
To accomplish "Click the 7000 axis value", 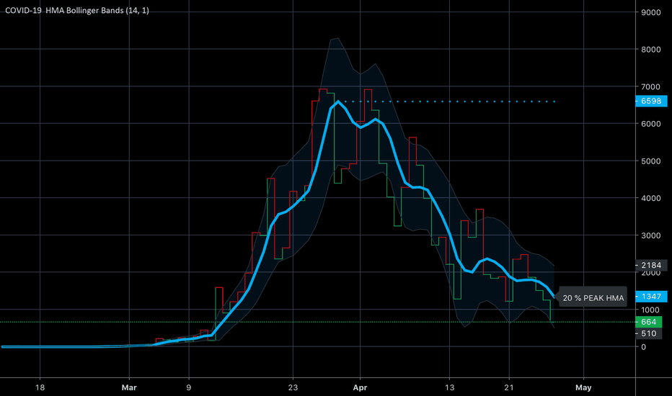I will (x=650, y=87).
